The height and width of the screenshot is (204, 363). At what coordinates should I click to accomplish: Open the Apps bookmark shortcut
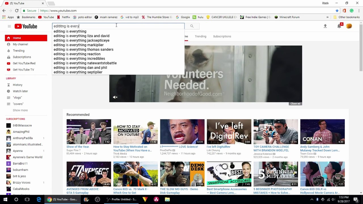pyautogui.click(x=8, y=17)
